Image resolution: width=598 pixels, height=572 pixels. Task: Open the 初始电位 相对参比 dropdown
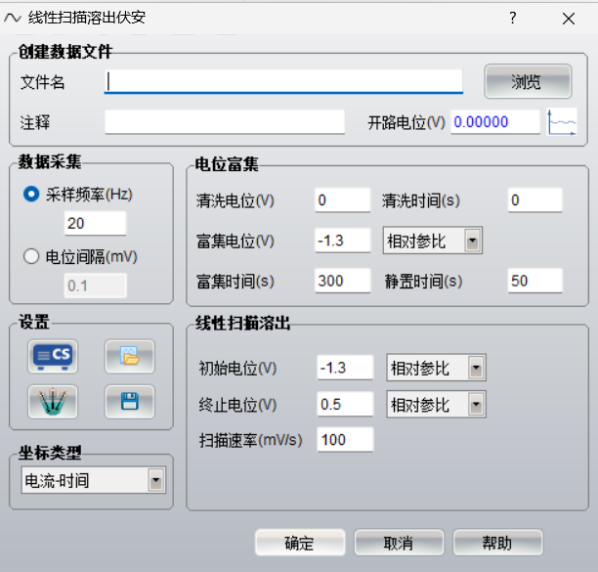(436, 368)
